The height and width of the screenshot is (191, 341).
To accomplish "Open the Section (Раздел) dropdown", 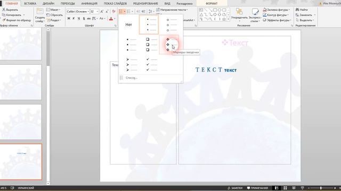I will pos(54,20).
